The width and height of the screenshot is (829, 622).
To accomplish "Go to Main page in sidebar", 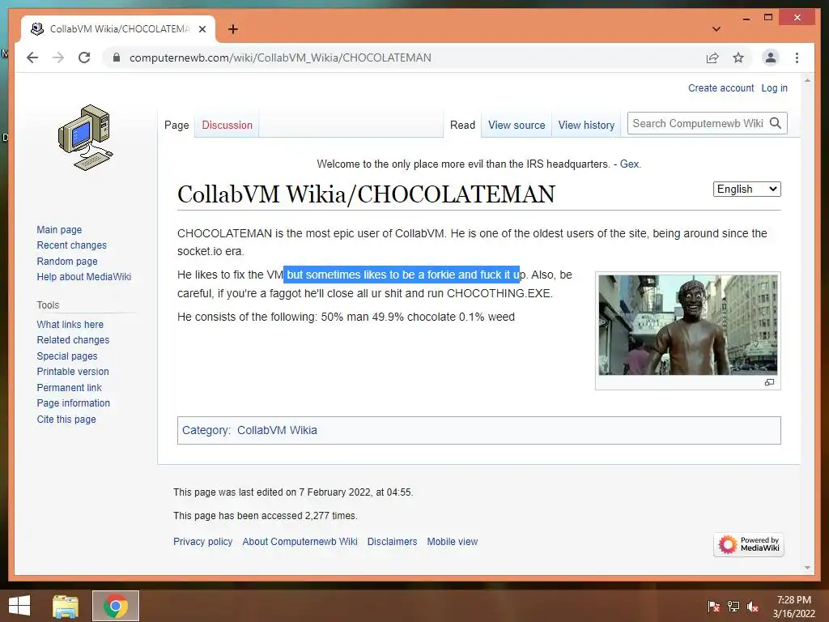I will pyautogui.click(x=59, y=229).
